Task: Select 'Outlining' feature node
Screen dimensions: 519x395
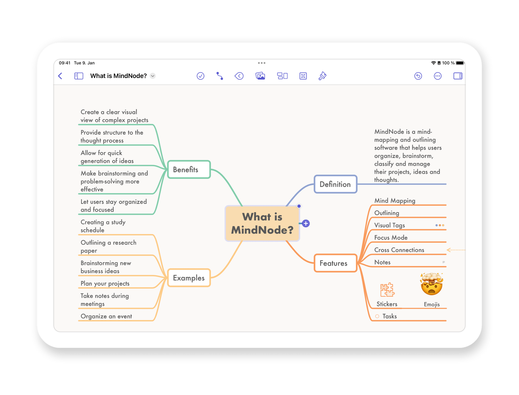Action: click(387, 213)
